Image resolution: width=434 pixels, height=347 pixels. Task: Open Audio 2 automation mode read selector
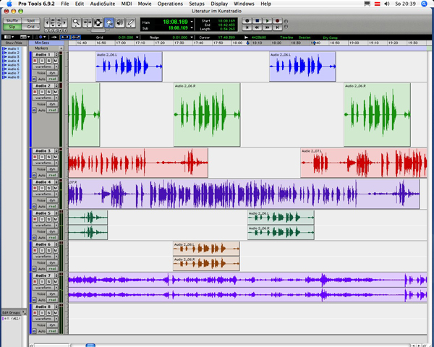pos(53,110)
